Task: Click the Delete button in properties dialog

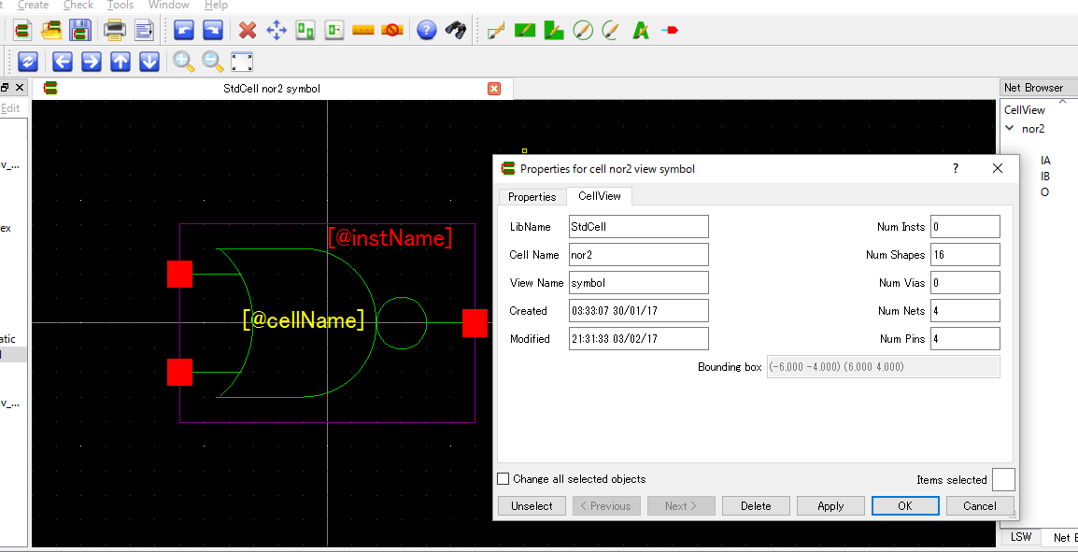Action: [756, 506]
